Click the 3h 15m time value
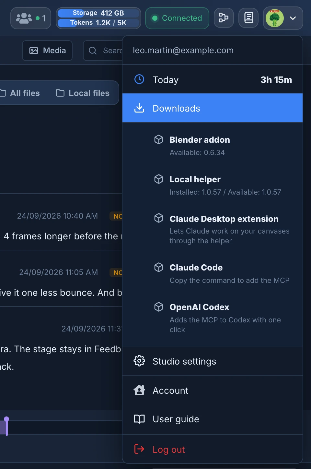 tap(276, 80)
